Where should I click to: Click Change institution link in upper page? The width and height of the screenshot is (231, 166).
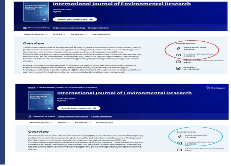[x=98, y=28]
